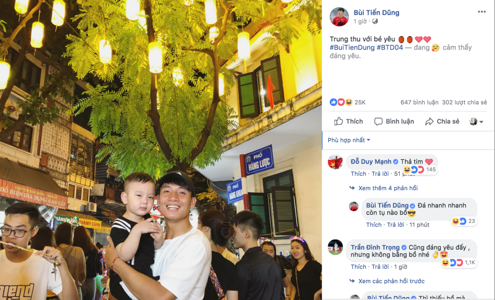The width and height of the screenshot is (495, 300).
Task: Open the Phù hợp nhất sorting dropdown
Action: pyautogui.click(x=349, y=140)
